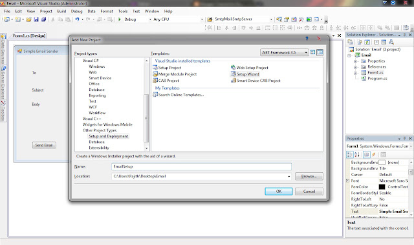The width and height of the screenshot is (414, 245).
Task: Select the Smart Device CAB Project template
Action: (x=256, y=81)
